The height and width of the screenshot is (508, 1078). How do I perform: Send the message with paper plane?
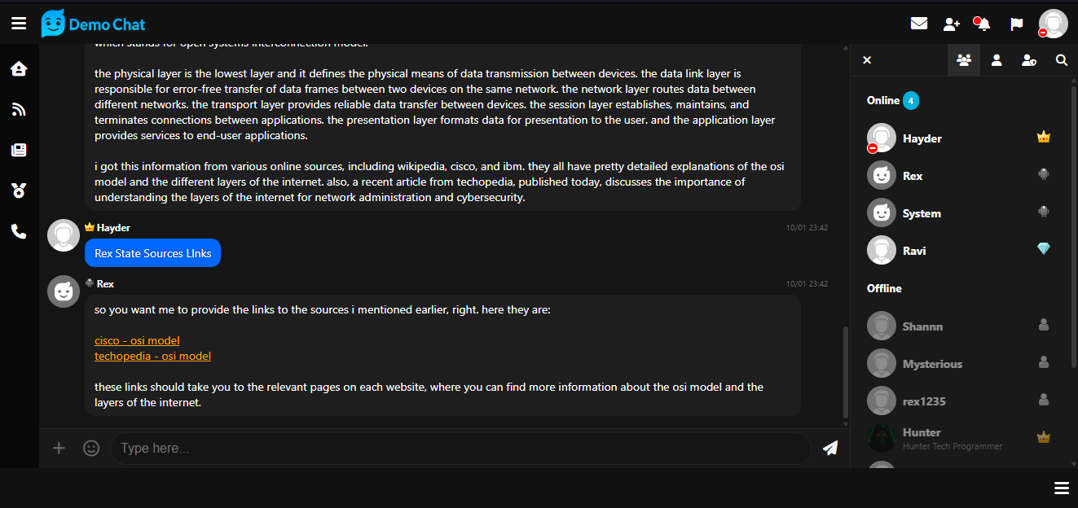click(830, 448)
